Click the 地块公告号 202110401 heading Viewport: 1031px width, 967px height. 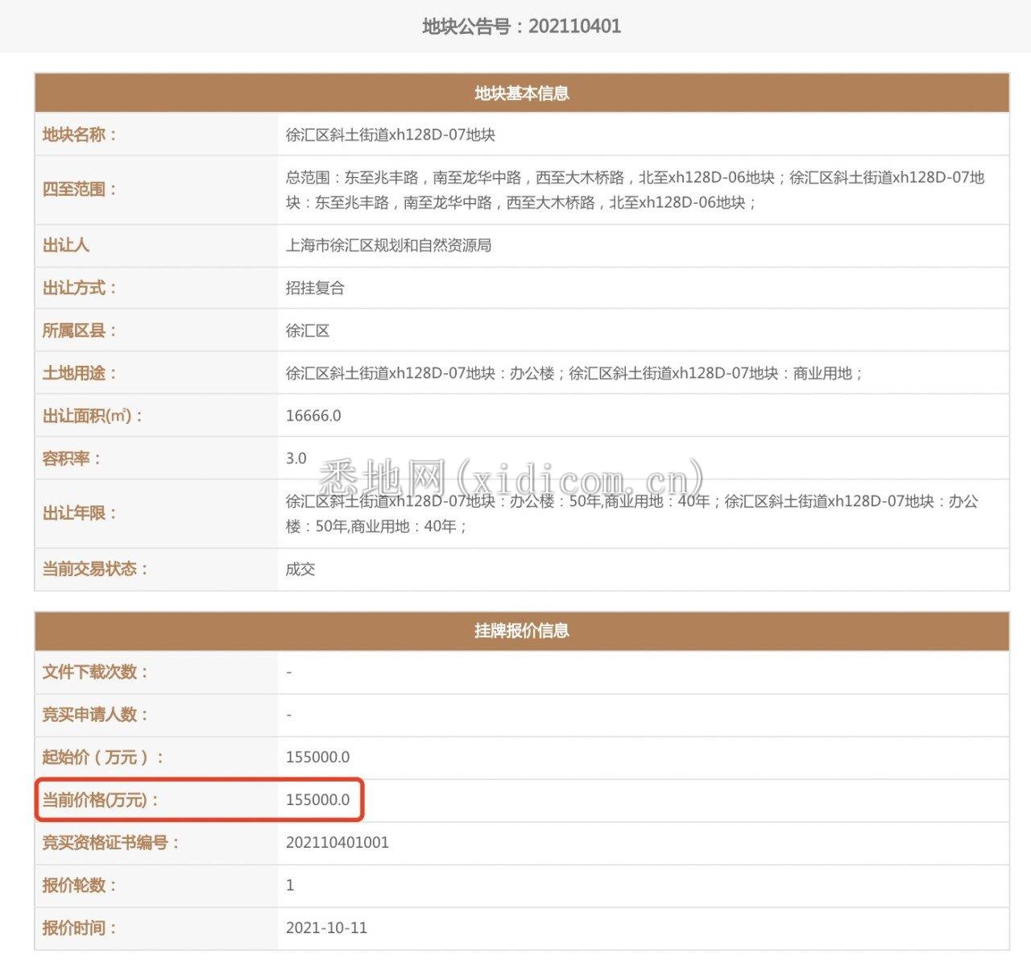click(x=521, y=27)
